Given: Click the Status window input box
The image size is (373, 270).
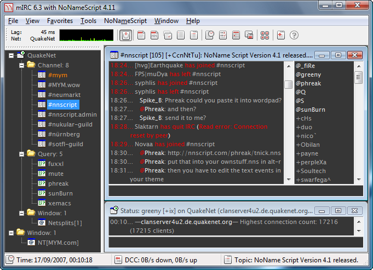Looking at the screenshot, I should coord(236,243).
